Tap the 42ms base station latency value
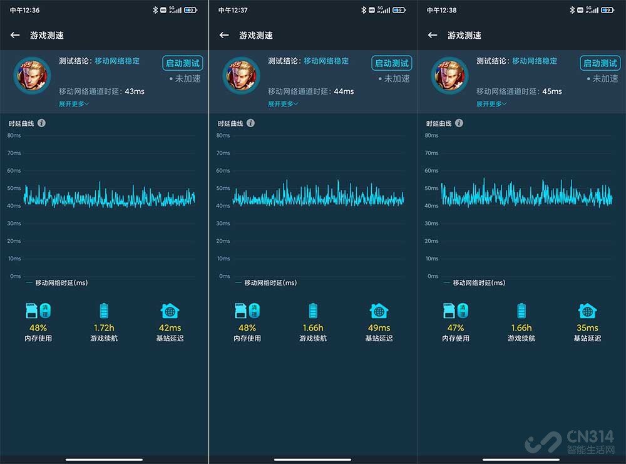The width and height of the screenshot is (626, 464). (170, 328)
